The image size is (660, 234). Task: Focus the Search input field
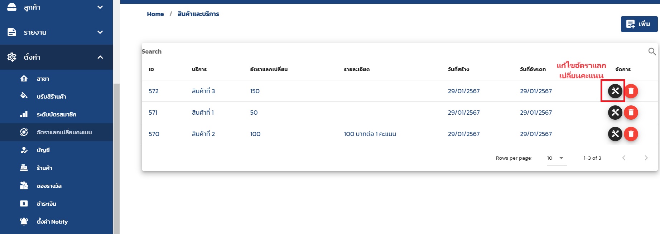coord(394,51)
